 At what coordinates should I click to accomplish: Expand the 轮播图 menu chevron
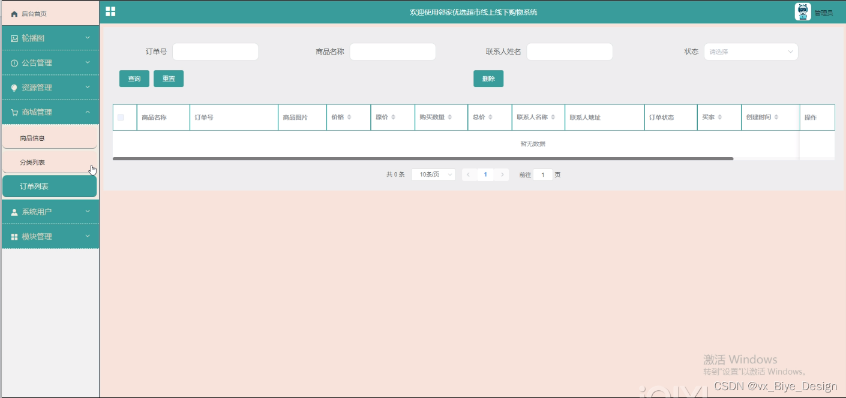[88, 38]
